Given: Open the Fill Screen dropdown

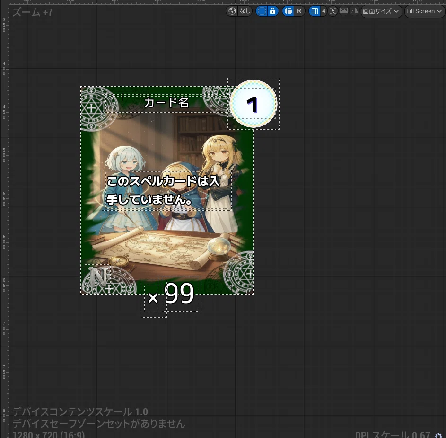Looking at the screenshot, I should [424, 11].
